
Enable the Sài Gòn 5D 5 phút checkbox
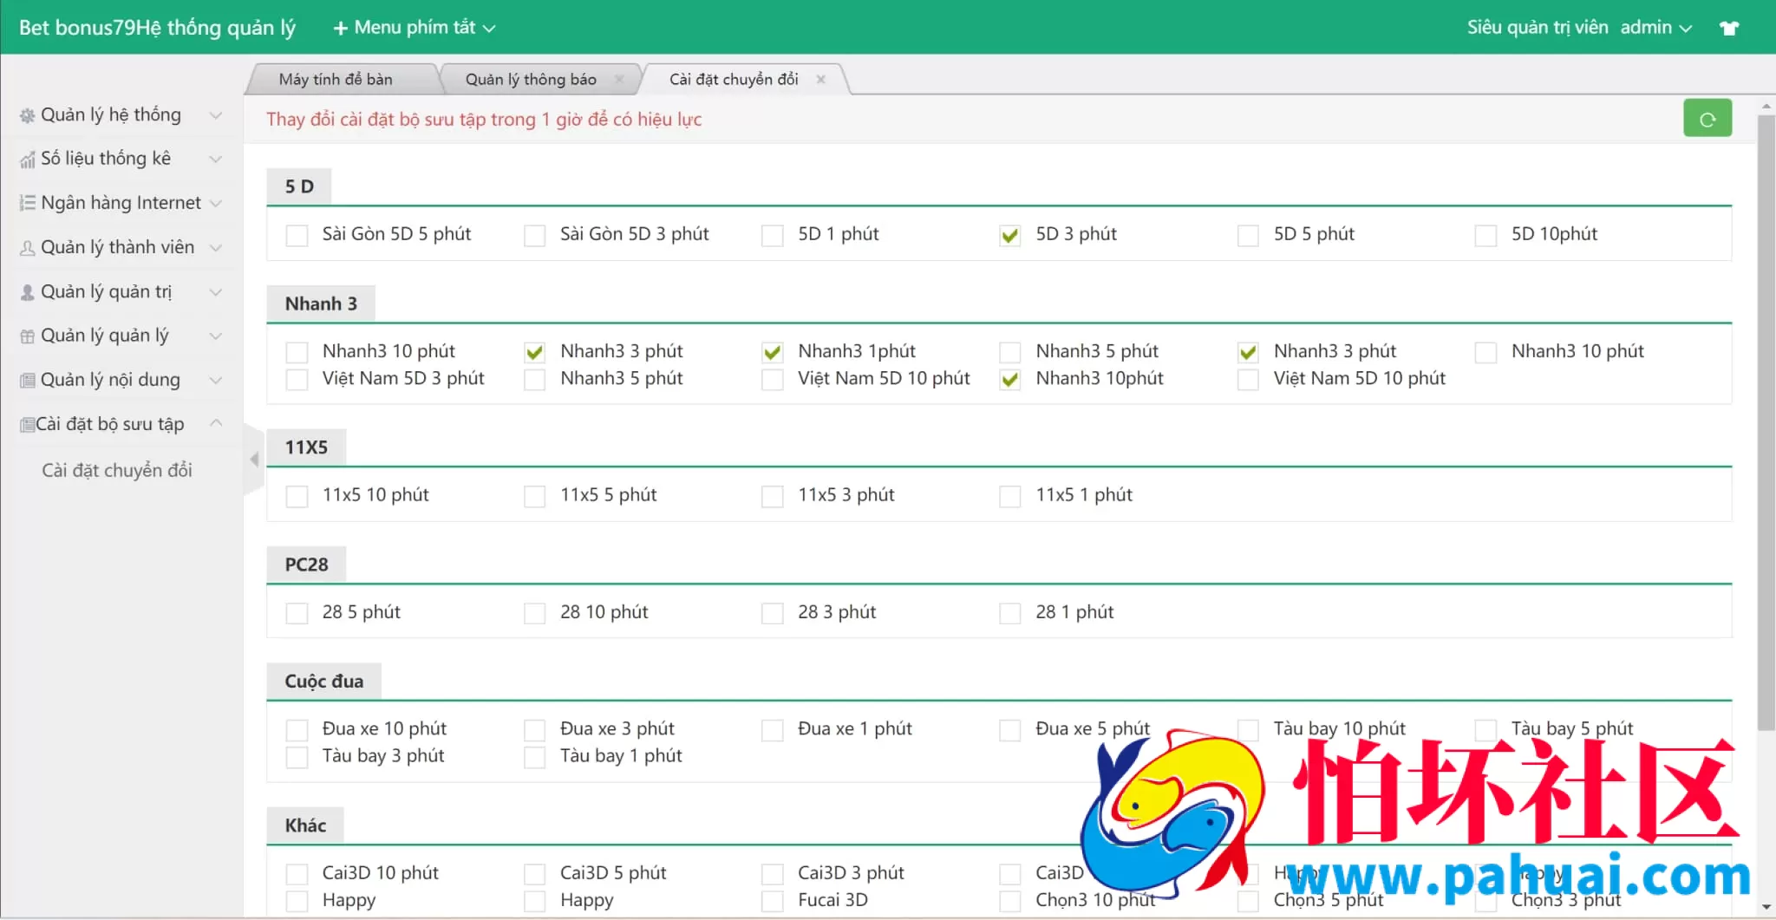point(297,235)
